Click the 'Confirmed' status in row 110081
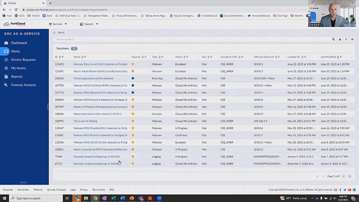The image size is (359, 202). point(181,135)
